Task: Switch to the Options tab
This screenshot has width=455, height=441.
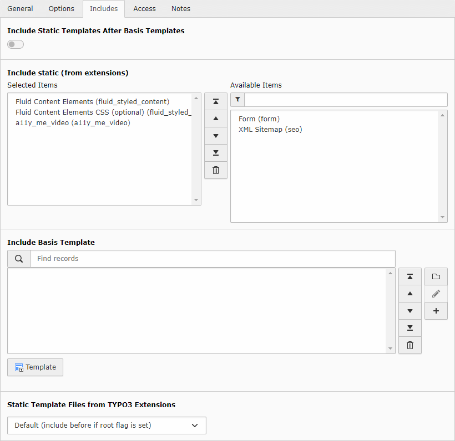Action: (61, 9)
